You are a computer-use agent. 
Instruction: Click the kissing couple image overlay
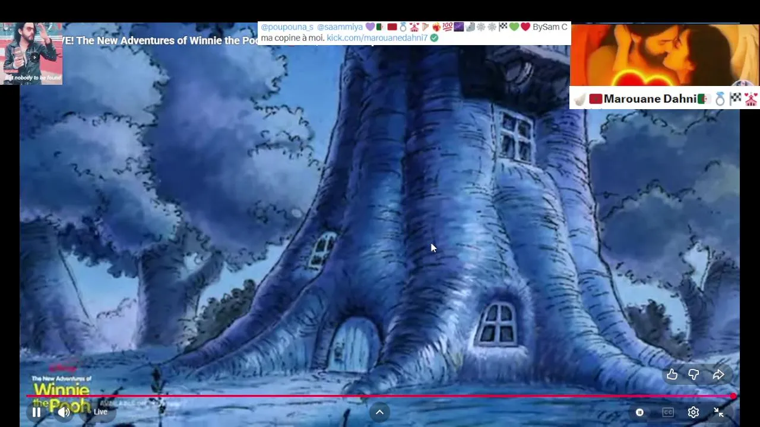(664, 55)
